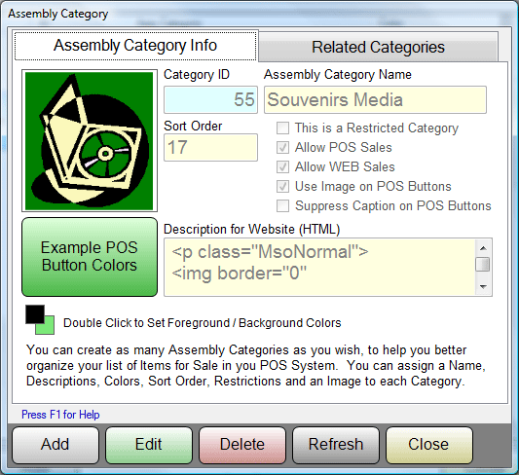Image resolution: width=519 pixels, height=475 pixels.
Task: Toggle Use Image on POS Buttons checkbox
Action: tap(282, 187)
